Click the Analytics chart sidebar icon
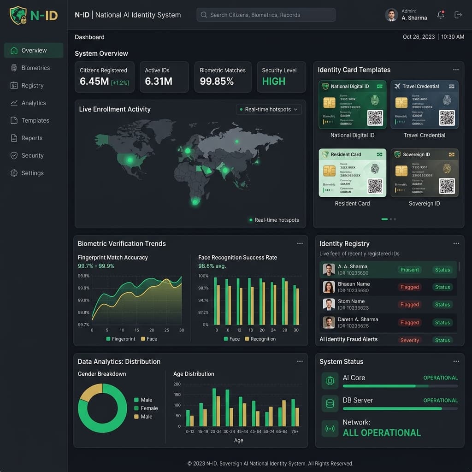Image resolution: width=472 pixels, height=472 pixels. pyautogui.click(x=14, y=103)
